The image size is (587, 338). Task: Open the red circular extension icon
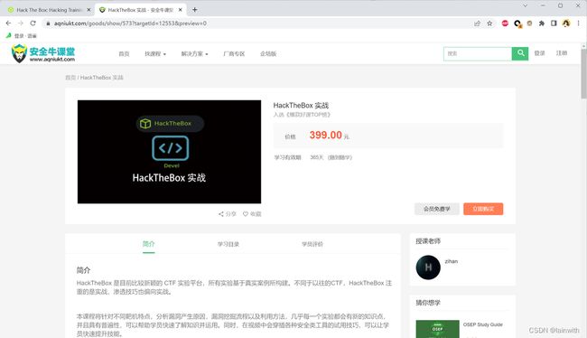505,23
